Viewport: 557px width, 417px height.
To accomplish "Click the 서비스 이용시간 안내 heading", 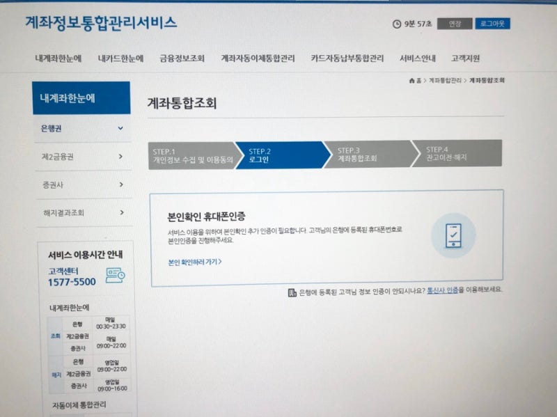I will (x=86, y=255).
